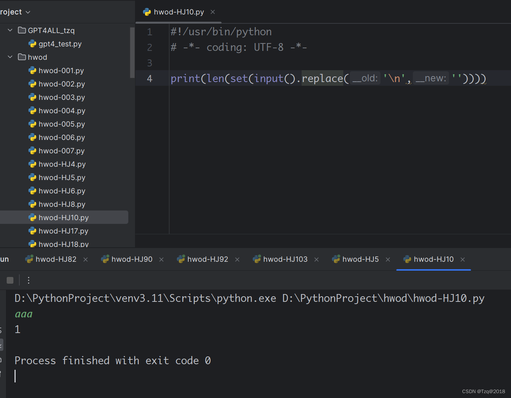Select hwod-007.py file
511x398 pixels.
click(x=61, y=151)
